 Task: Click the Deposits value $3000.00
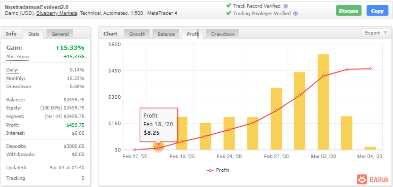pyautogui.click(x=74, y=146)
